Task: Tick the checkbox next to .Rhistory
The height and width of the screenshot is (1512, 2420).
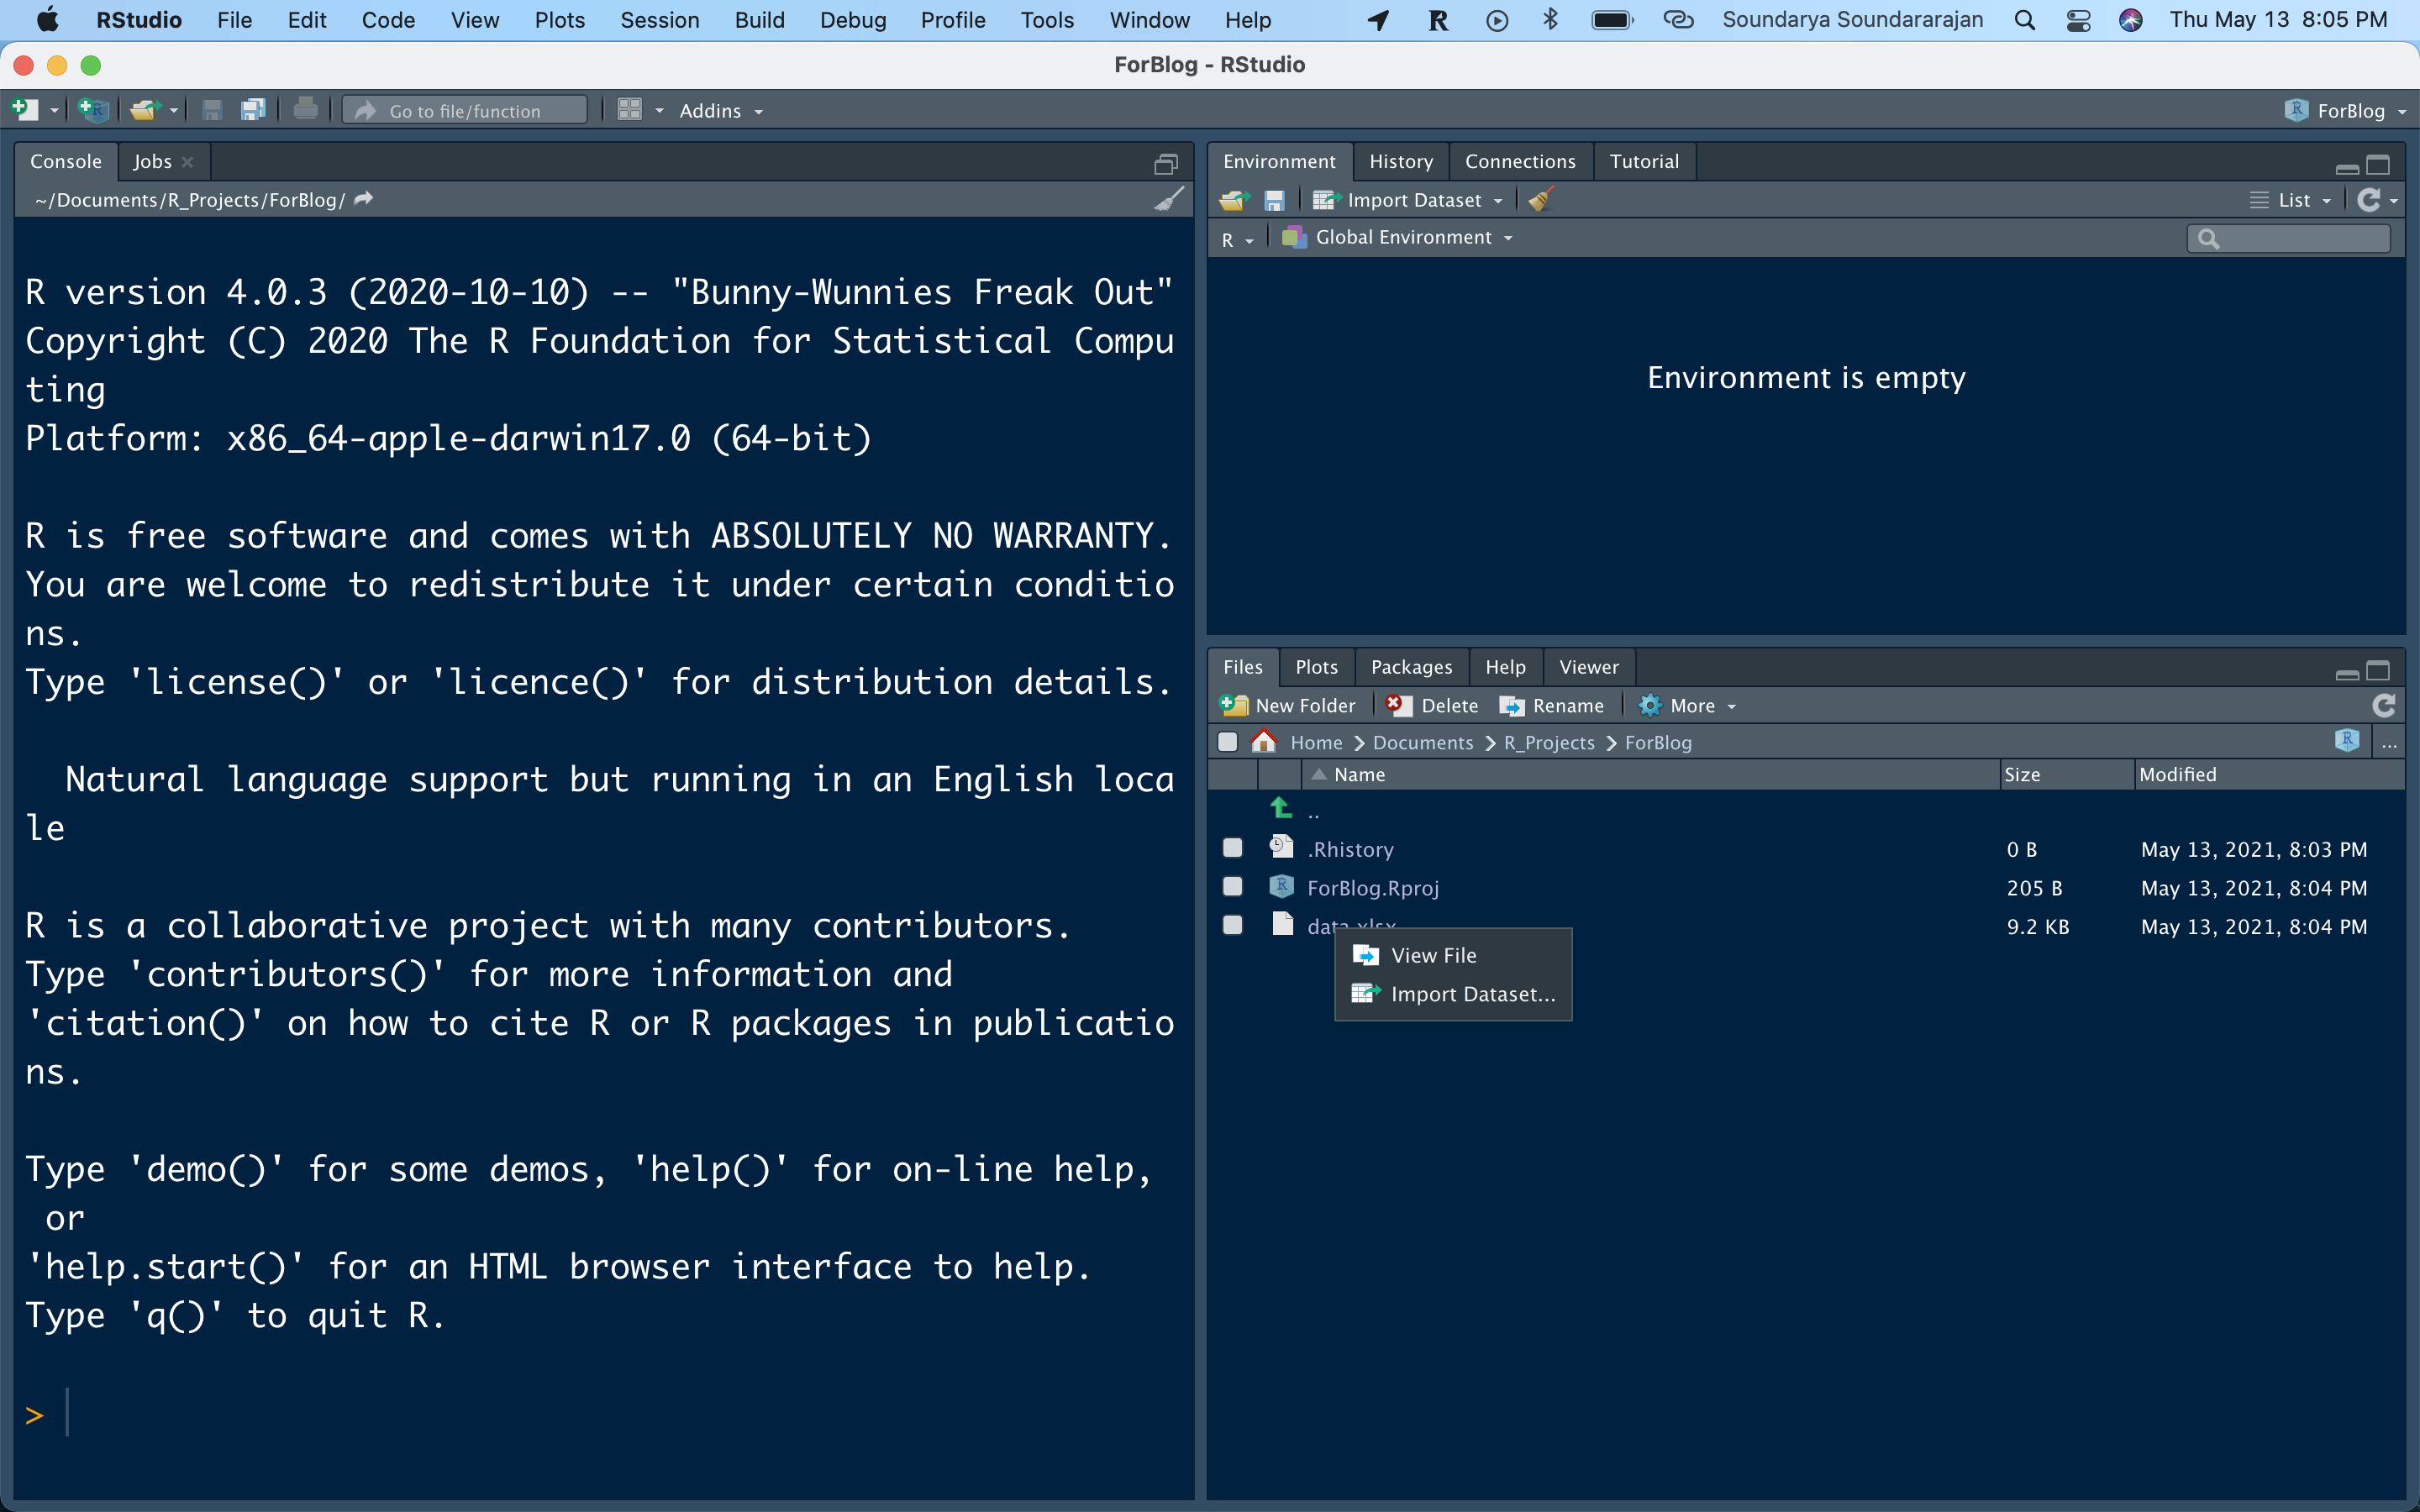Action: [x=1233, y=848]
